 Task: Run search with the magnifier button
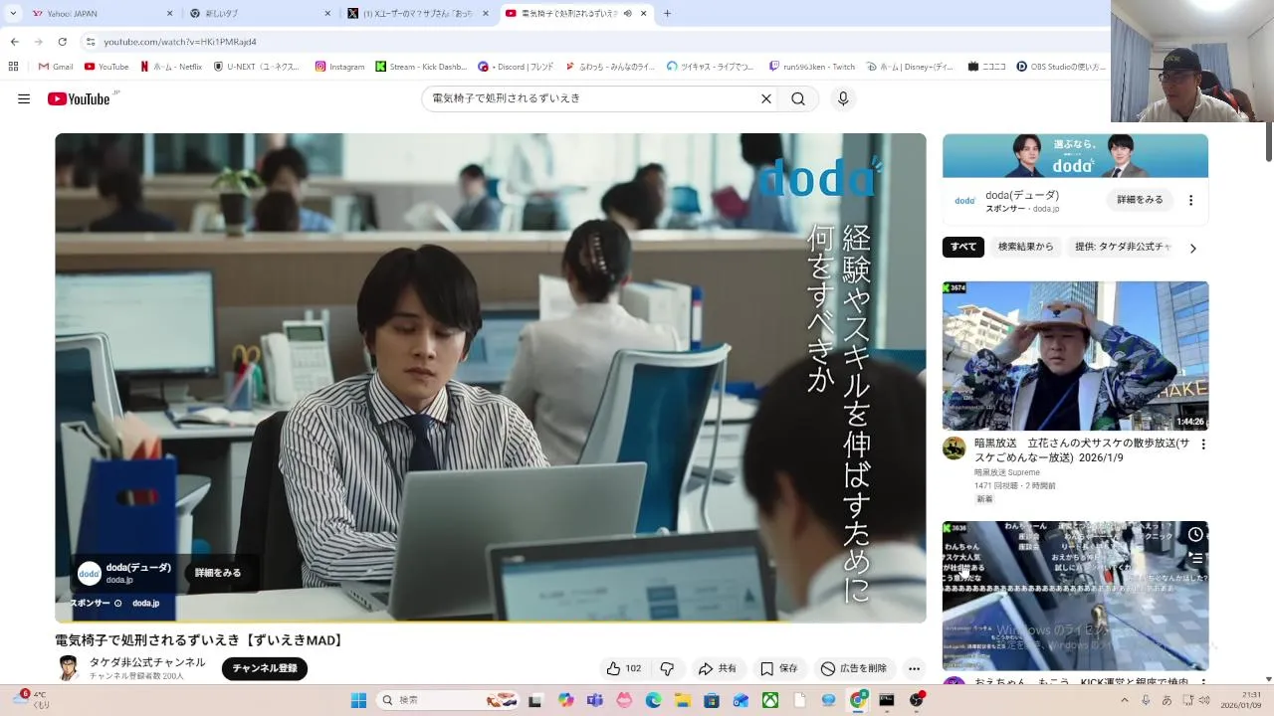pos(798,98)
